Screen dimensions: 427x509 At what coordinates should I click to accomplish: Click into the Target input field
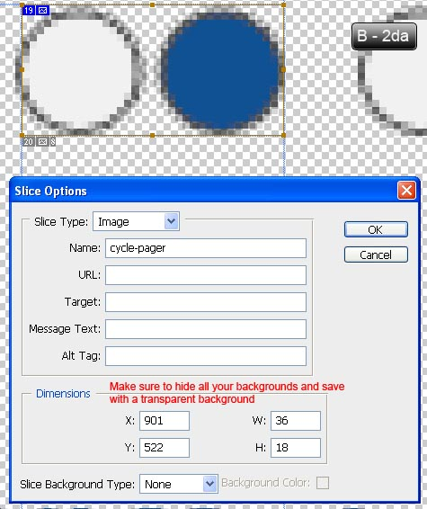point(206,302)
